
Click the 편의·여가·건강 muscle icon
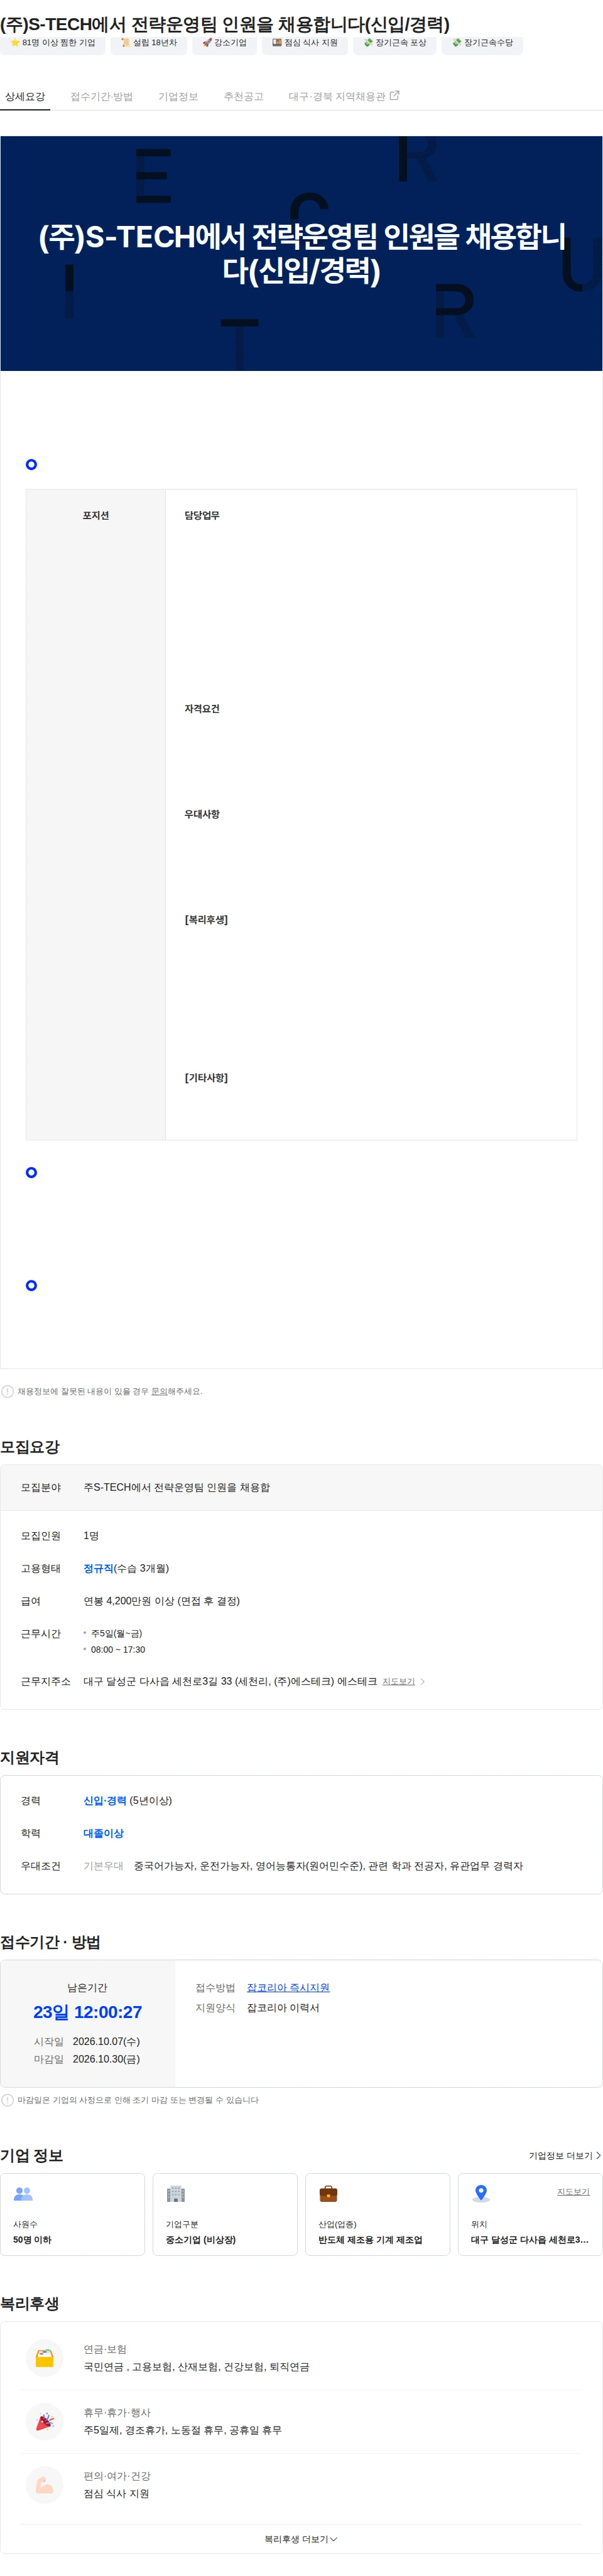click(x=44, y=2484)
